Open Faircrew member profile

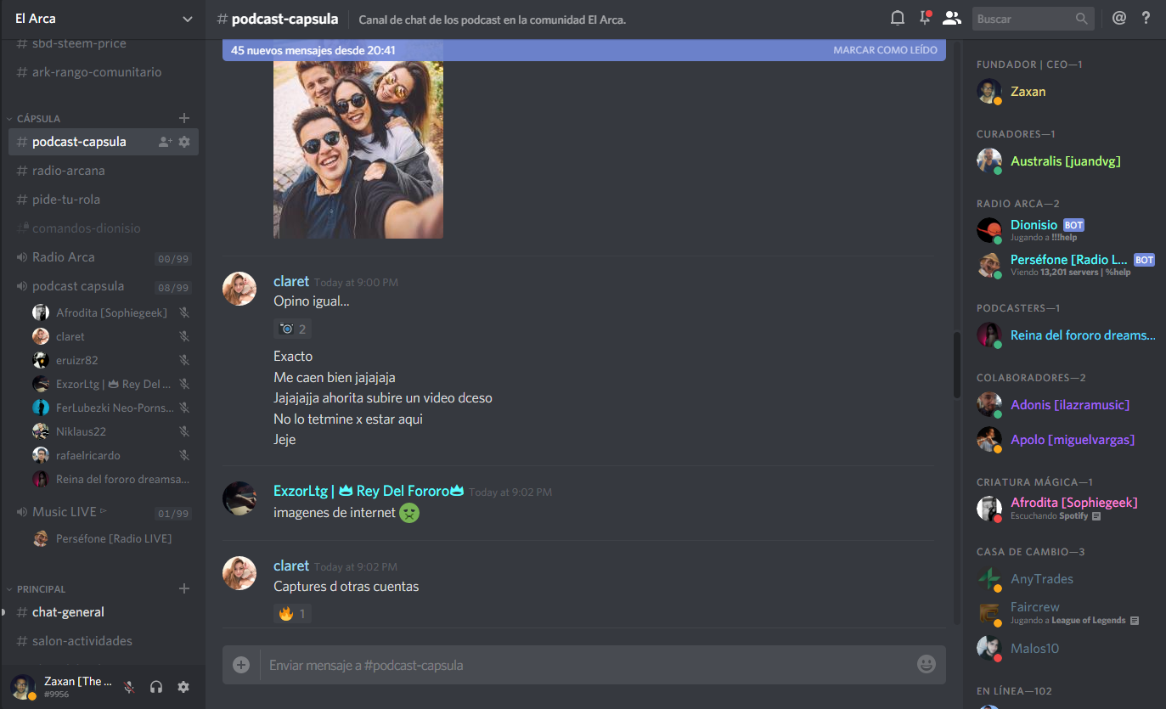pyautogui.click(x=1065, y=613)
